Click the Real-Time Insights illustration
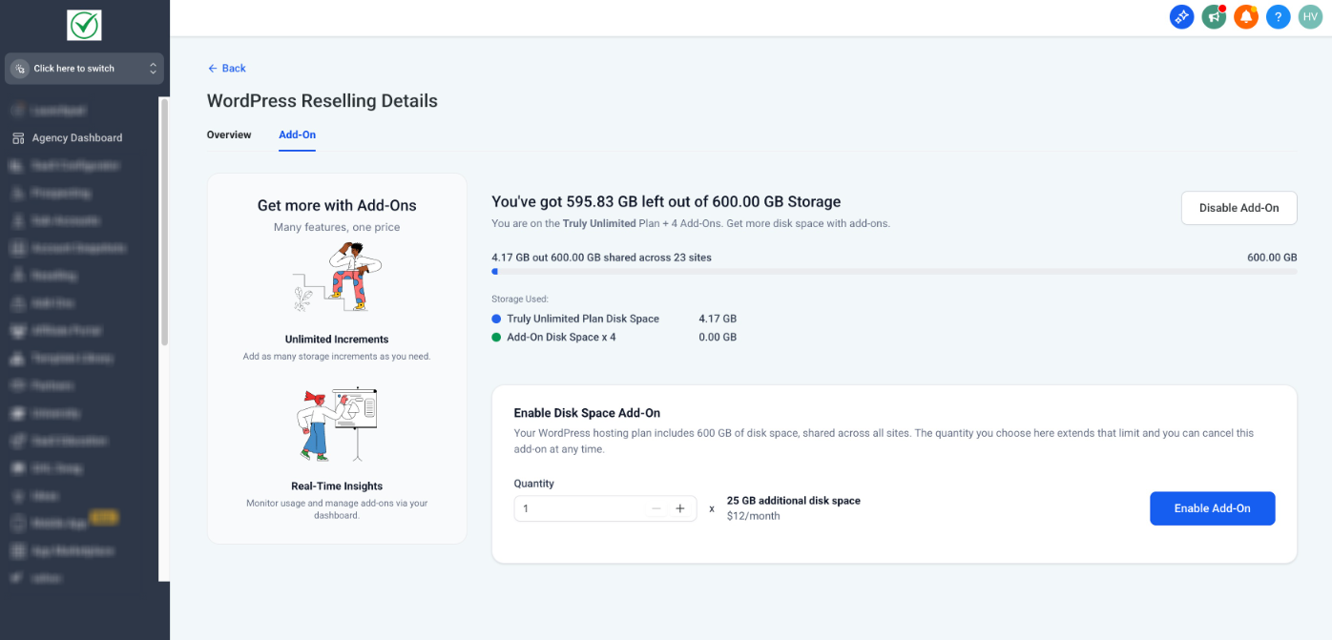The height and width of the screenshot is (640, 1332). click(x=337, y=423)
